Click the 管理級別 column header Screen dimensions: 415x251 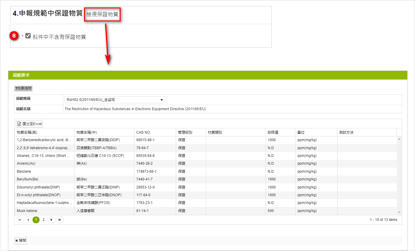(x=191, y=132)
